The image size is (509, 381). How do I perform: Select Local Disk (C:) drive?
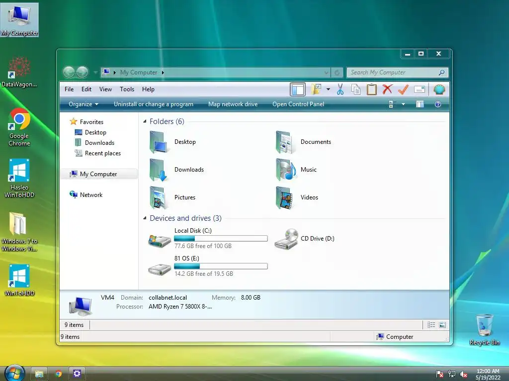coord(208,239)
